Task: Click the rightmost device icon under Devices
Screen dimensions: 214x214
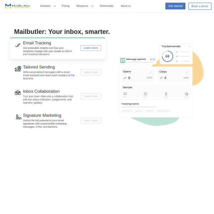Action: tap(187, 94)
